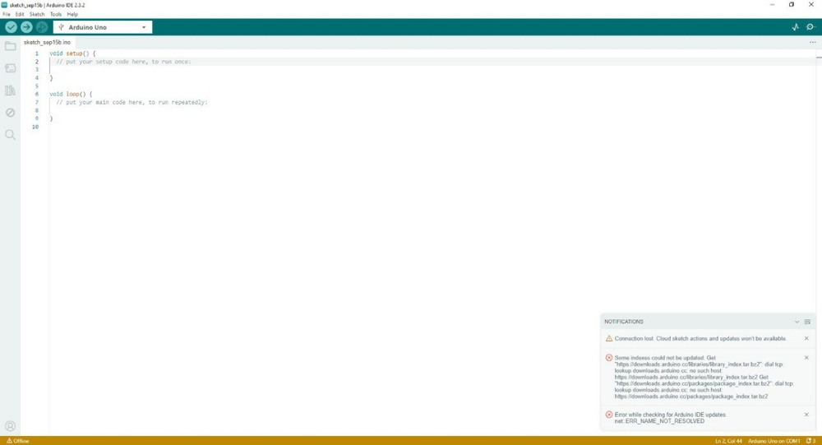Open the Sketchbook folder sidebar icon
Viewport: 822px width, 445px height.
click(x=10, y=46)
